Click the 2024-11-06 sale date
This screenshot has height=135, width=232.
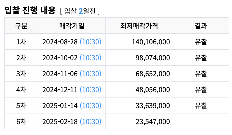pyautogui.click(x=60, y=74)
